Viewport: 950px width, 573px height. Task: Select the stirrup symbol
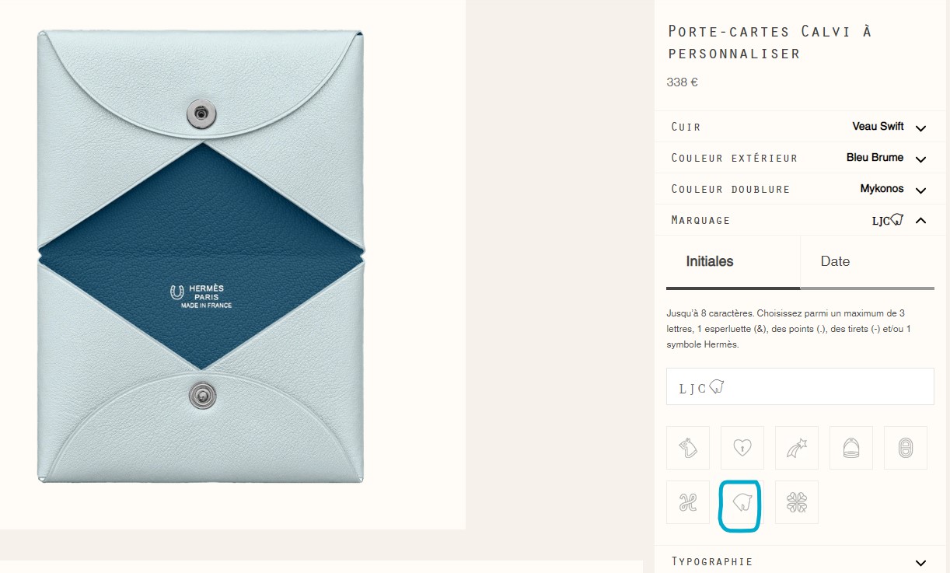(851, 448)
